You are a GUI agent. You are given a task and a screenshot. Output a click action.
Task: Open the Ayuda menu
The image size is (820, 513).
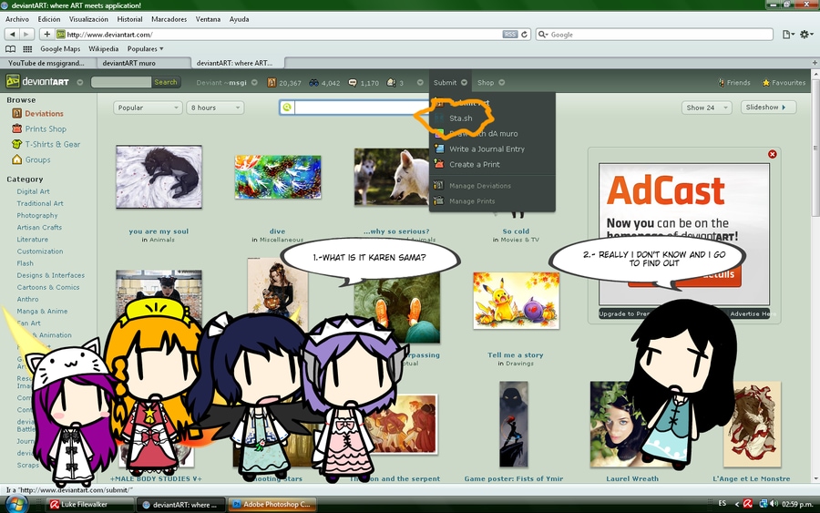pos(239,19)
